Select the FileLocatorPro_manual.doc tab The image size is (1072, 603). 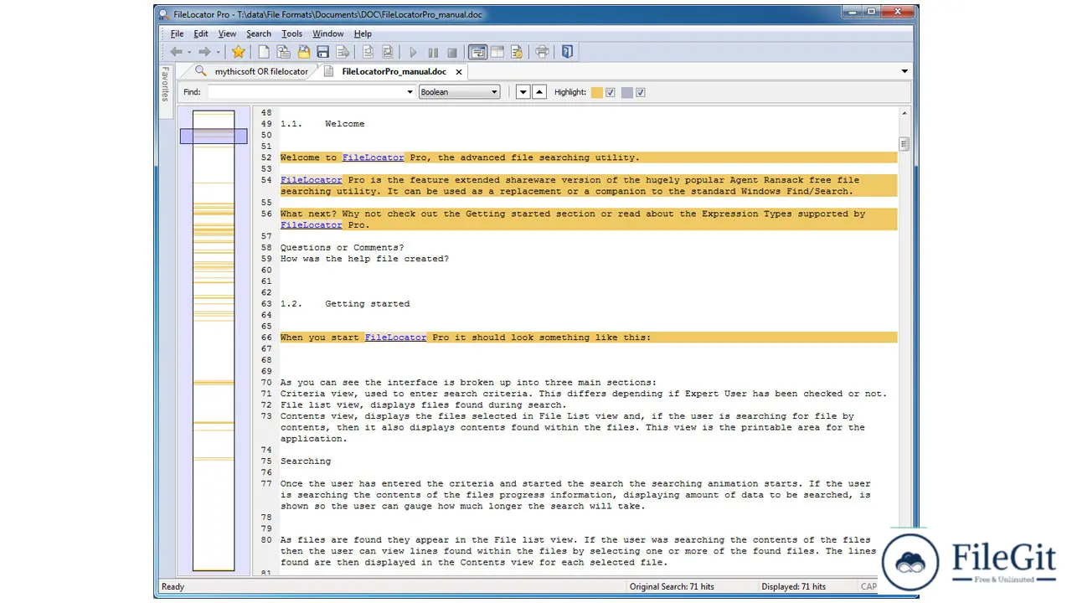point(394,72)
